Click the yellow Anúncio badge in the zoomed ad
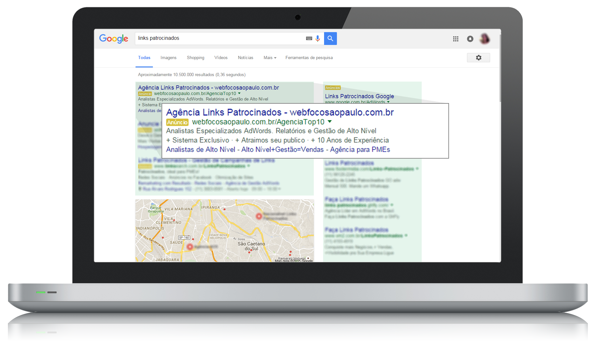599x341 pixels. (x=177, y=122)
